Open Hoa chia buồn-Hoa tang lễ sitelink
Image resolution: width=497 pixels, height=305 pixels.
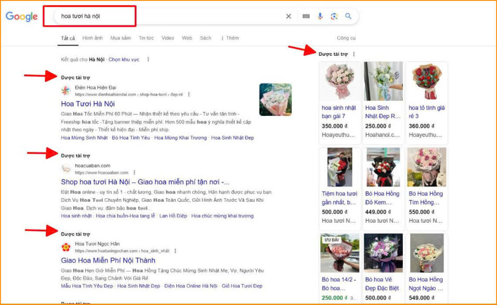click(126, 216)
